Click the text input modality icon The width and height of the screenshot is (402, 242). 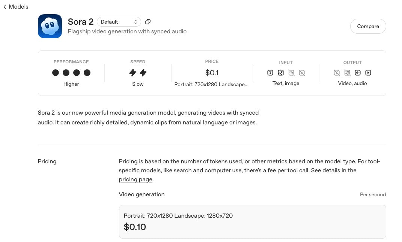pos(270,73)
